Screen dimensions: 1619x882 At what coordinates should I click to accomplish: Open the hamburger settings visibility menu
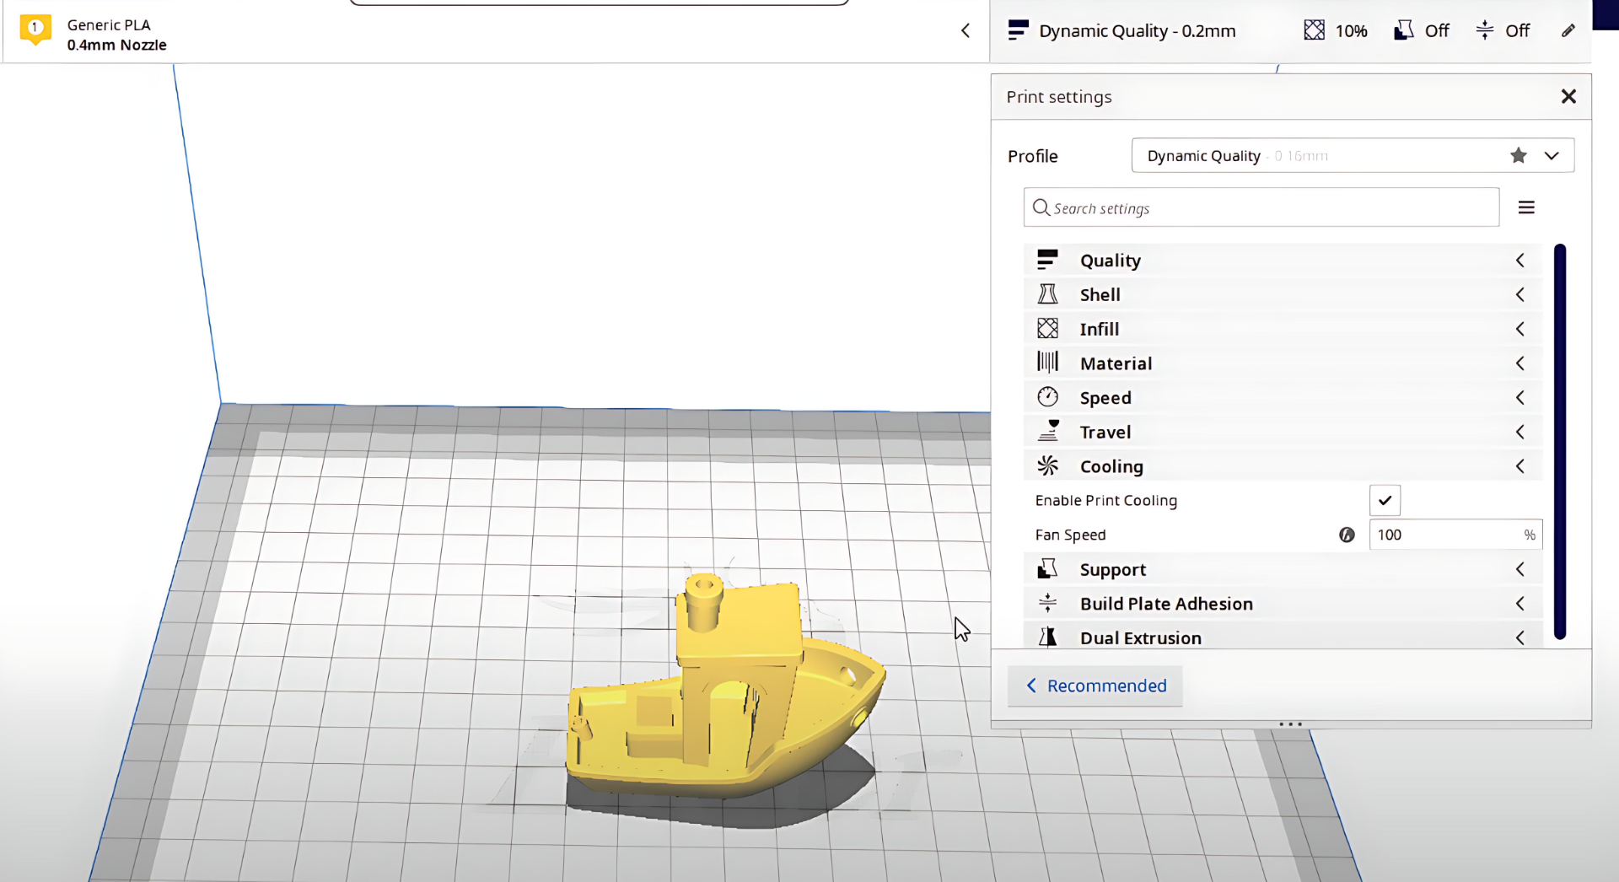tap(1525, 207)
